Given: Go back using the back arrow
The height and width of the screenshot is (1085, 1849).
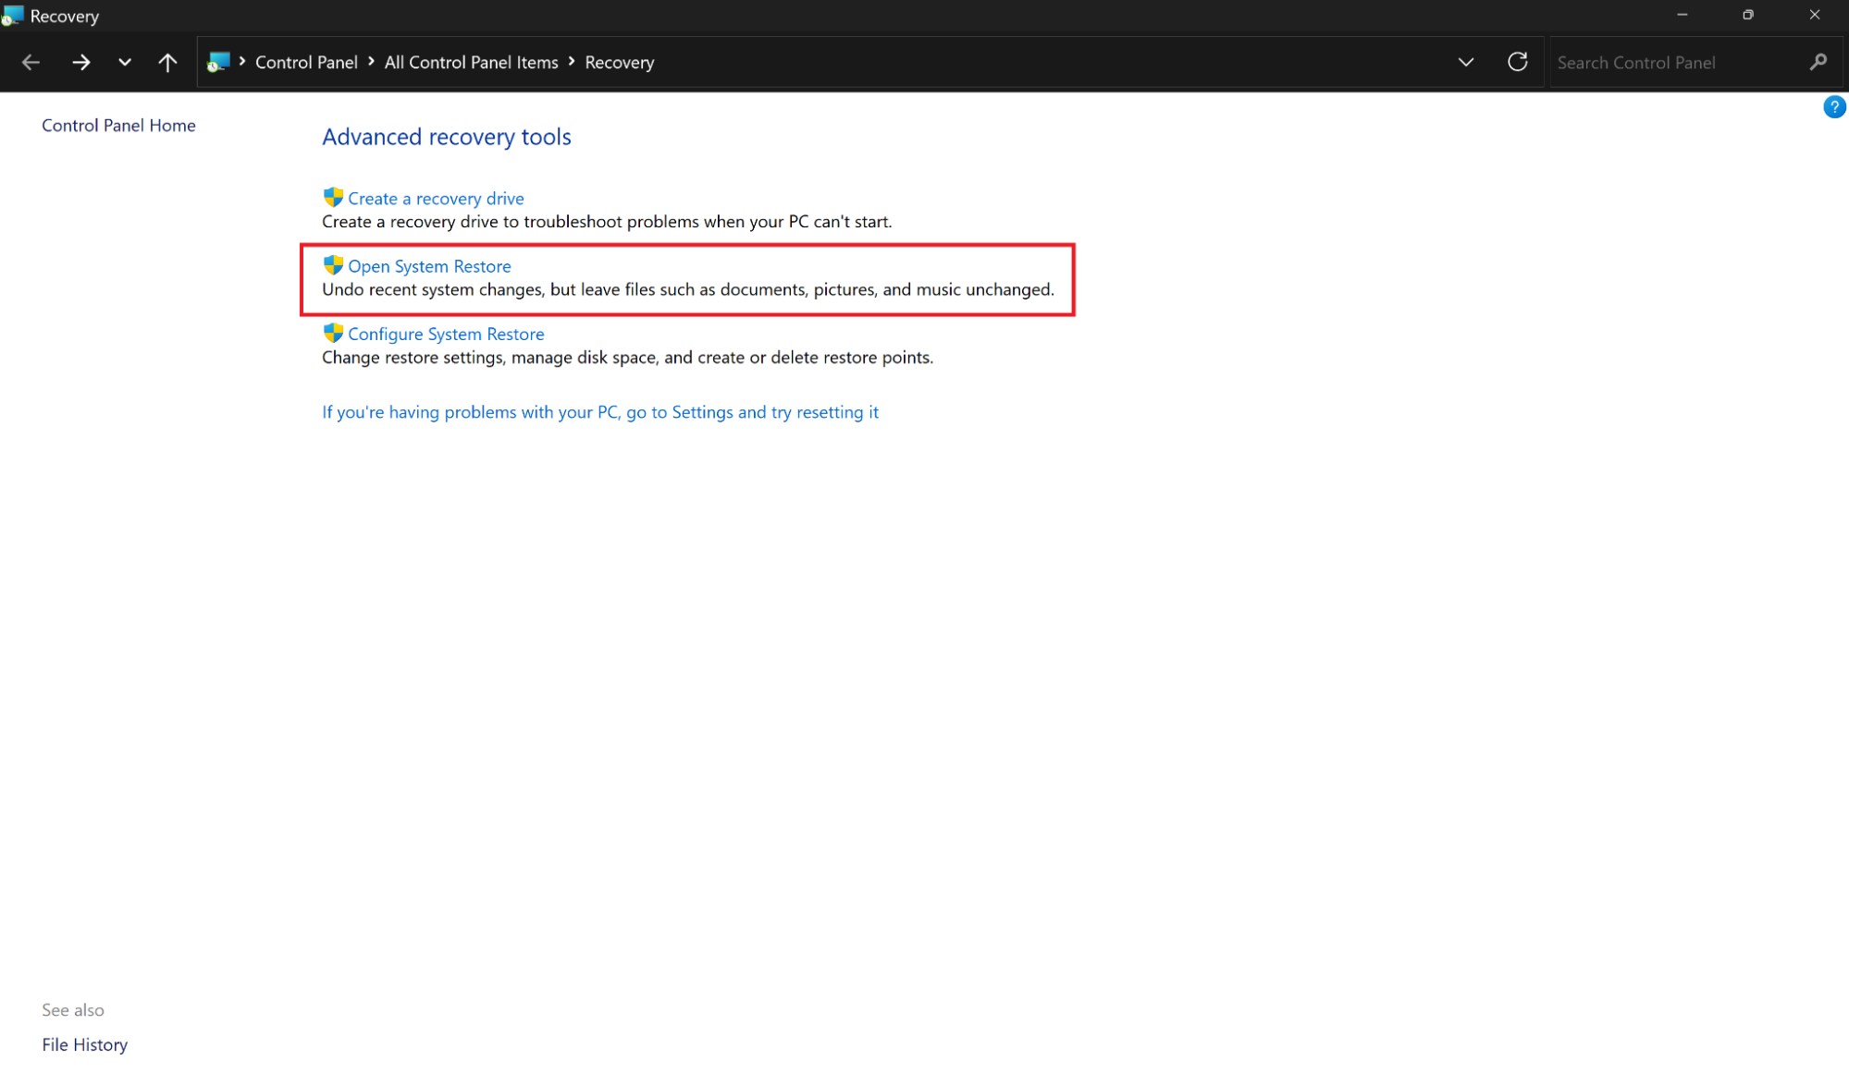Looking at the screenshot, I should tap(31, 62).
